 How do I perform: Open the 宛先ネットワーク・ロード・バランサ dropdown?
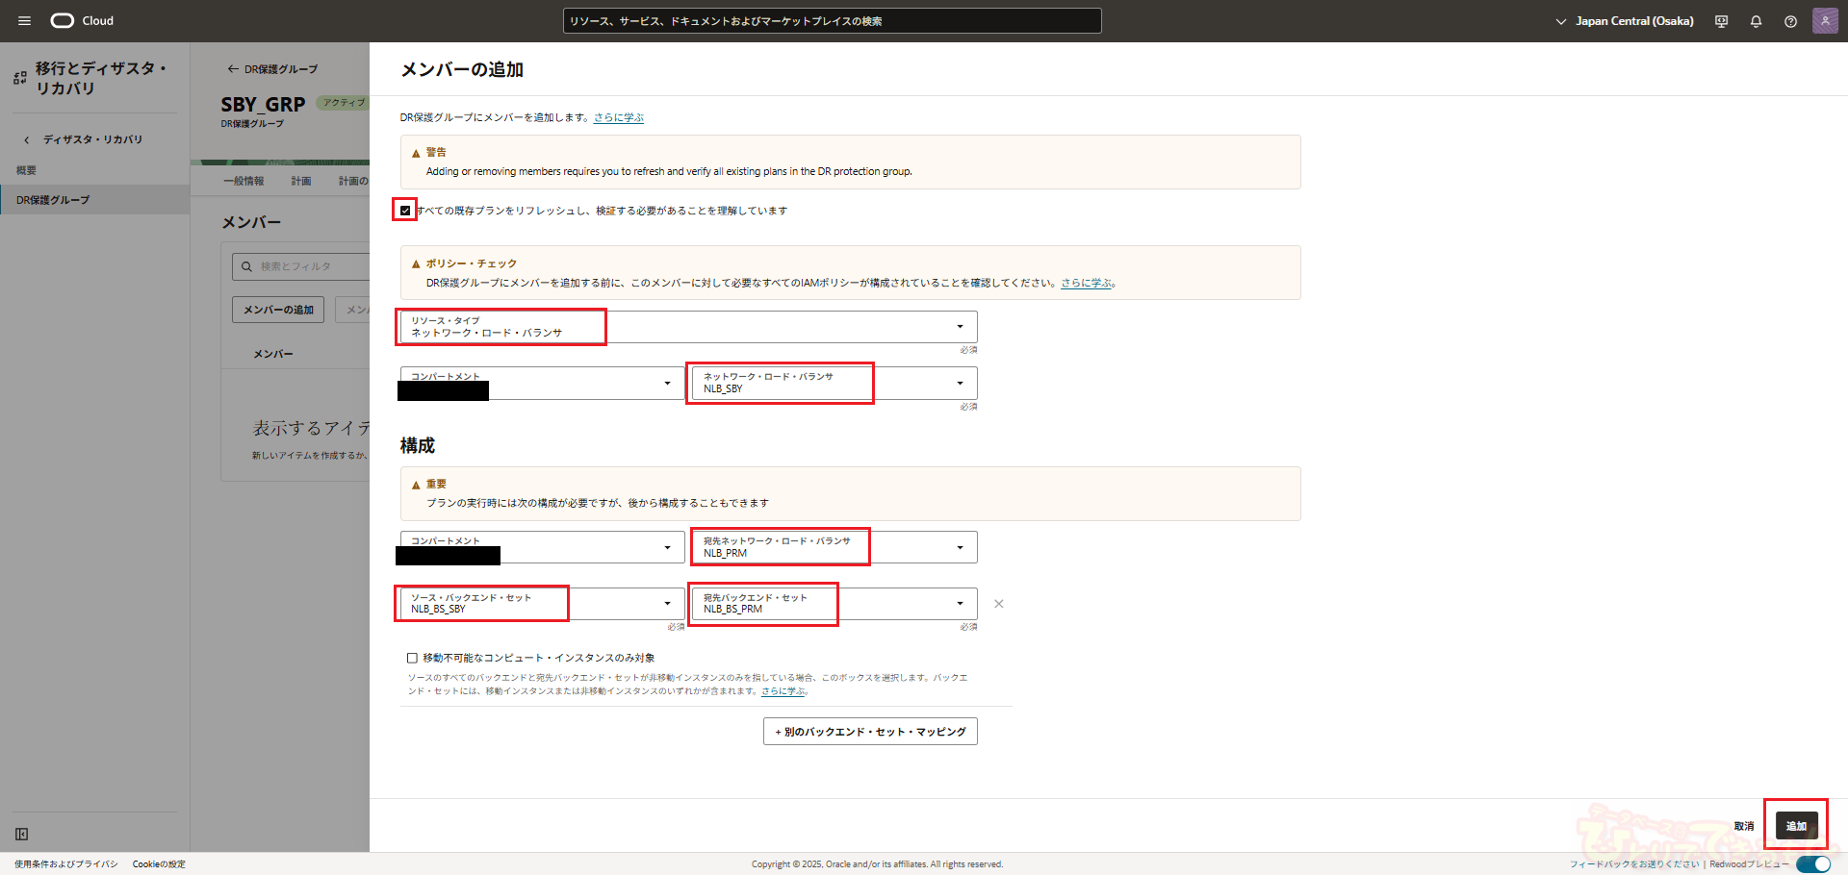coord(834,547)
